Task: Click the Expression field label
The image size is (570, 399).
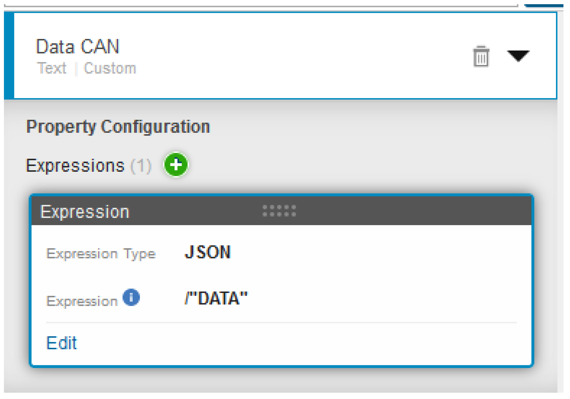Action: point(82,301)
